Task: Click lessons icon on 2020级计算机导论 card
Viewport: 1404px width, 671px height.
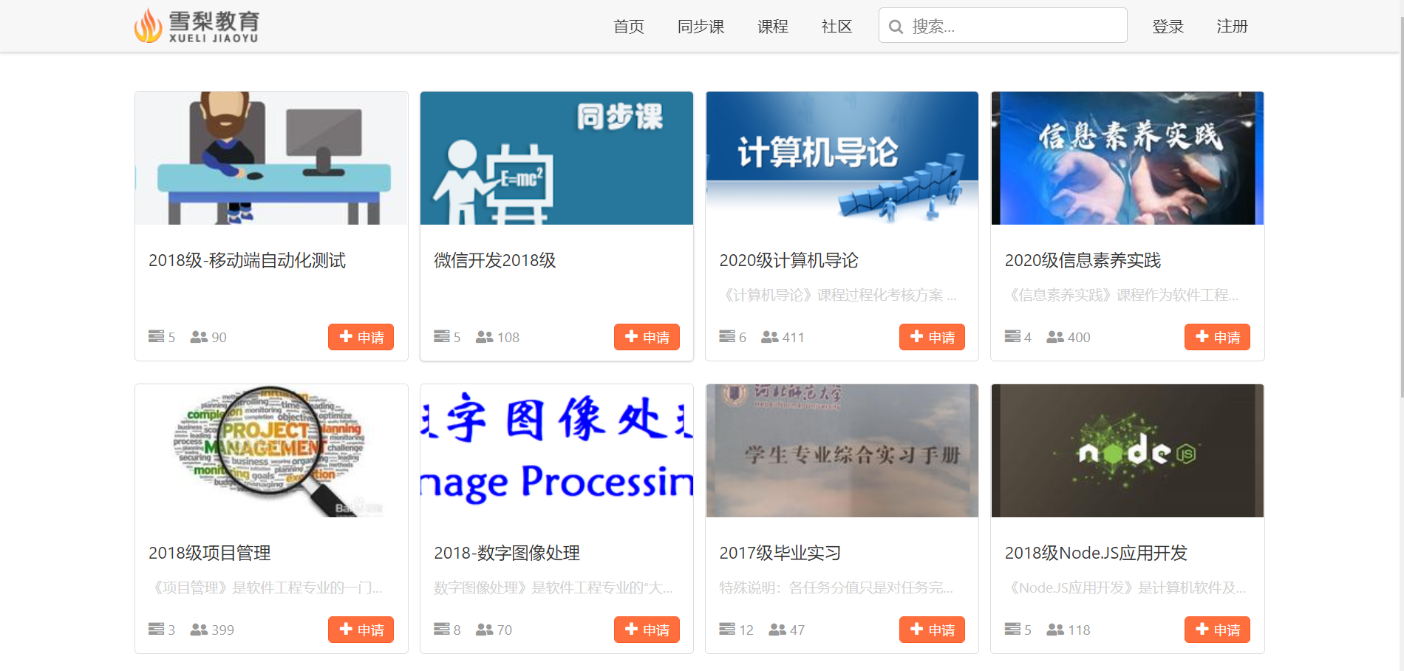Action: [727, 336]
